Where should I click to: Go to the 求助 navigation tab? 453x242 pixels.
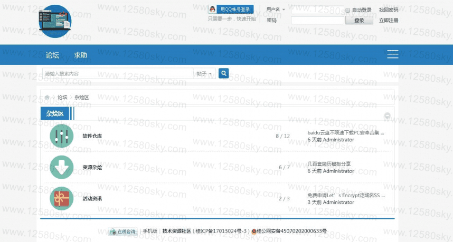click(80, 55)
